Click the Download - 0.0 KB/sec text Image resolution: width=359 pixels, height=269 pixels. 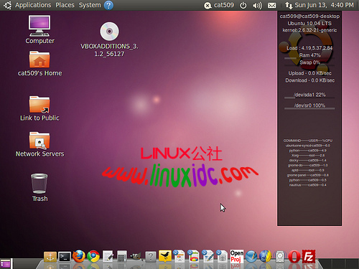tap(309, 80)
